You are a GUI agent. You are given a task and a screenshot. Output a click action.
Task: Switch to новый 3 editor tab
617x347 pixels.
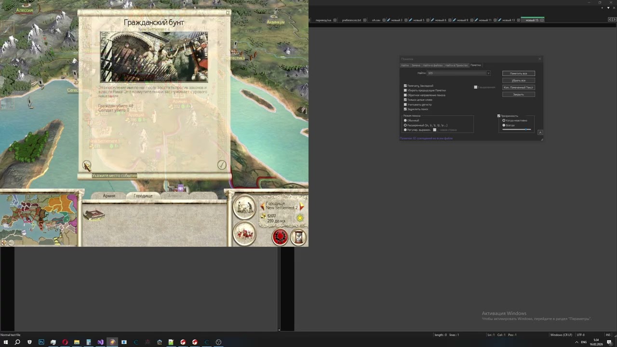396,20
